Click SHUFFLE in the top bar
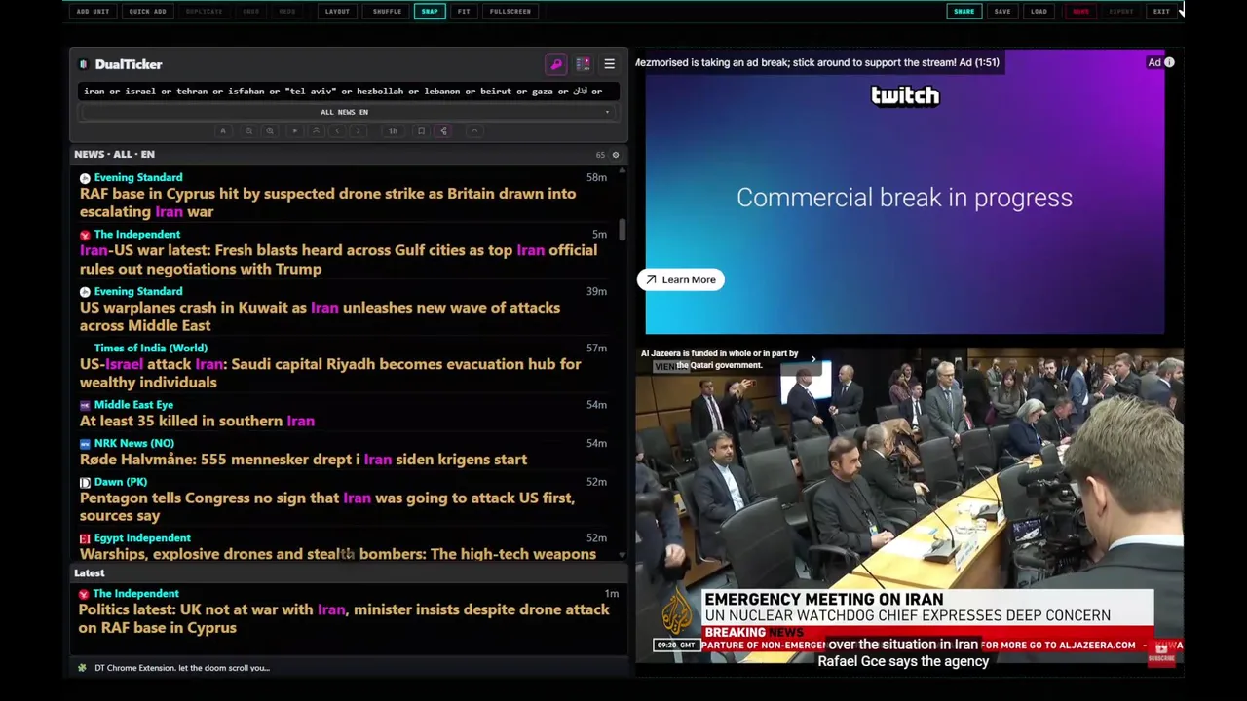1247x701 pixels. (387, 12)
